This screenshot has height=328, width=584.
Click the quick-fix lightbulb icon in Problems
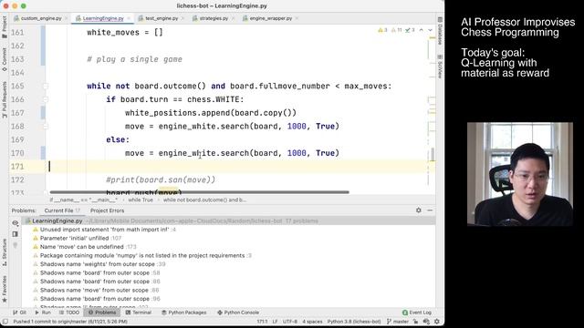click(x=15, y=245)
